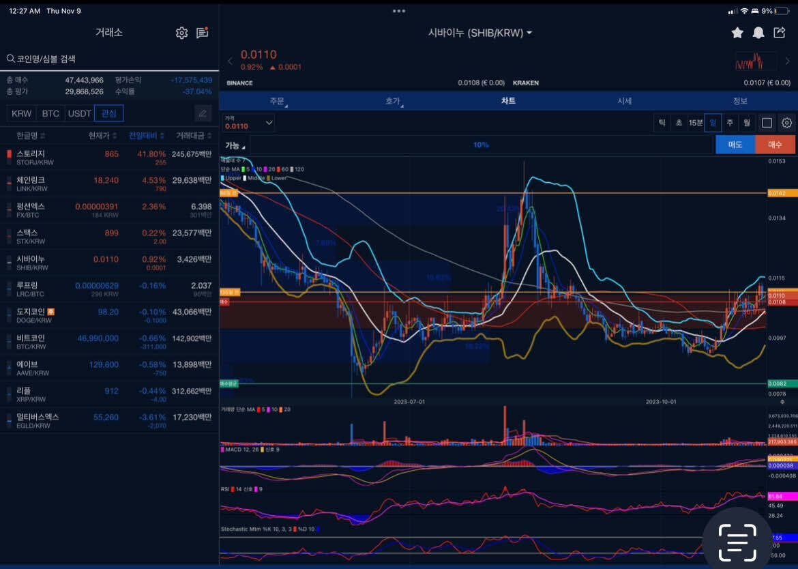Select the 일 (daily) chart interval
This screenshot has height=569, width=798.
713,123
